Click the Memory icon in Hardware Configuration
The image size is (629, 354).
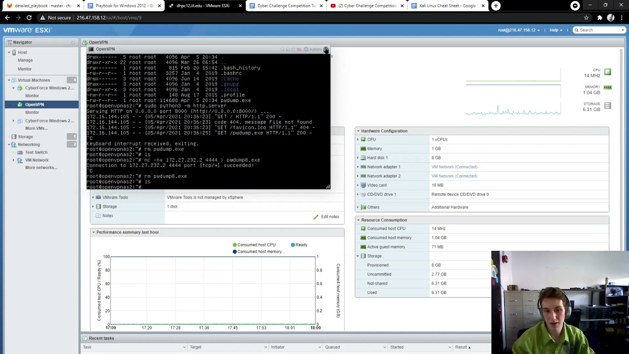[x=363, y=148]
